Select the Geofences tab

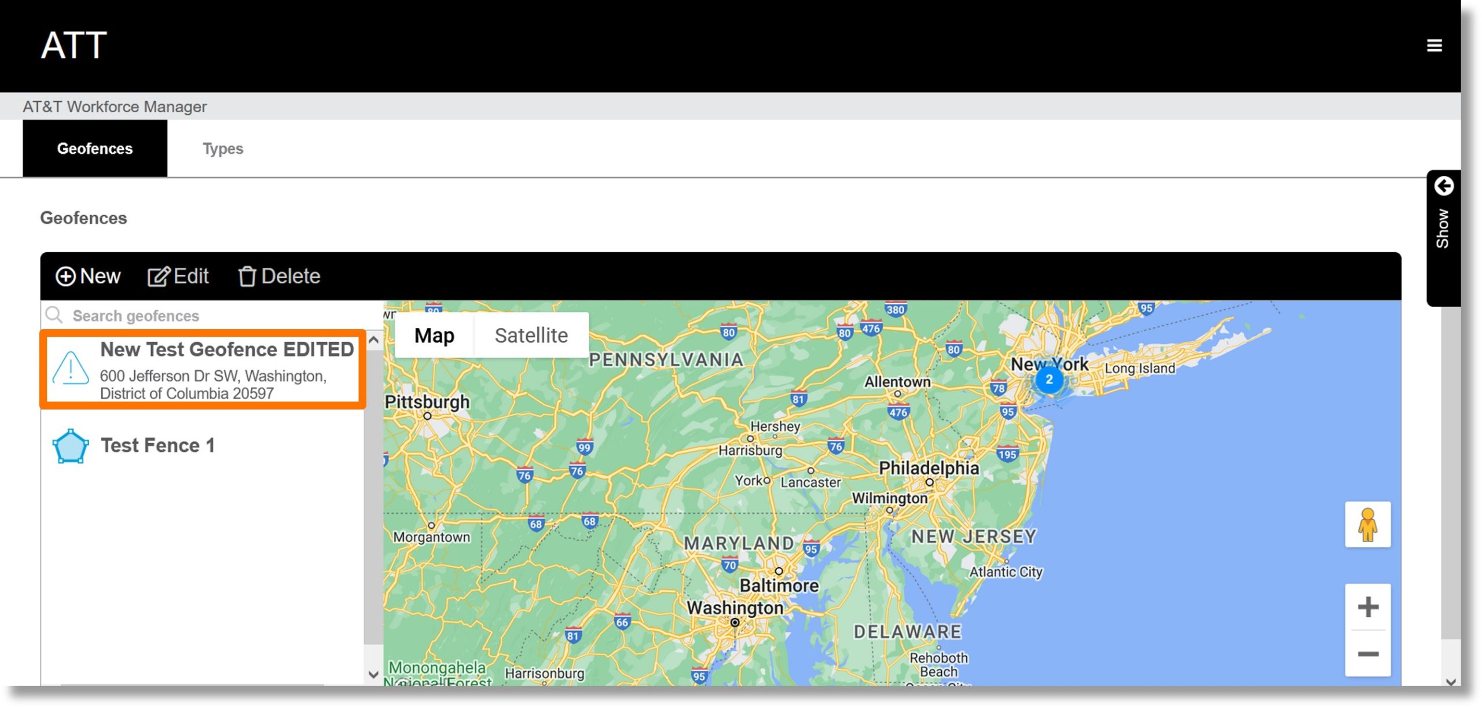94,148
